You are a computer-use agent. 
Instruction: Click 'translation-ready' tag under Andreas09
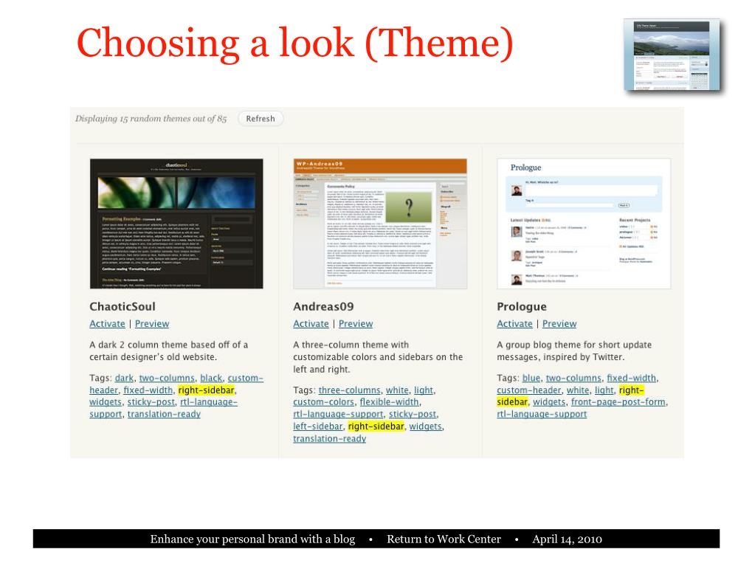(x=329, y=439)
